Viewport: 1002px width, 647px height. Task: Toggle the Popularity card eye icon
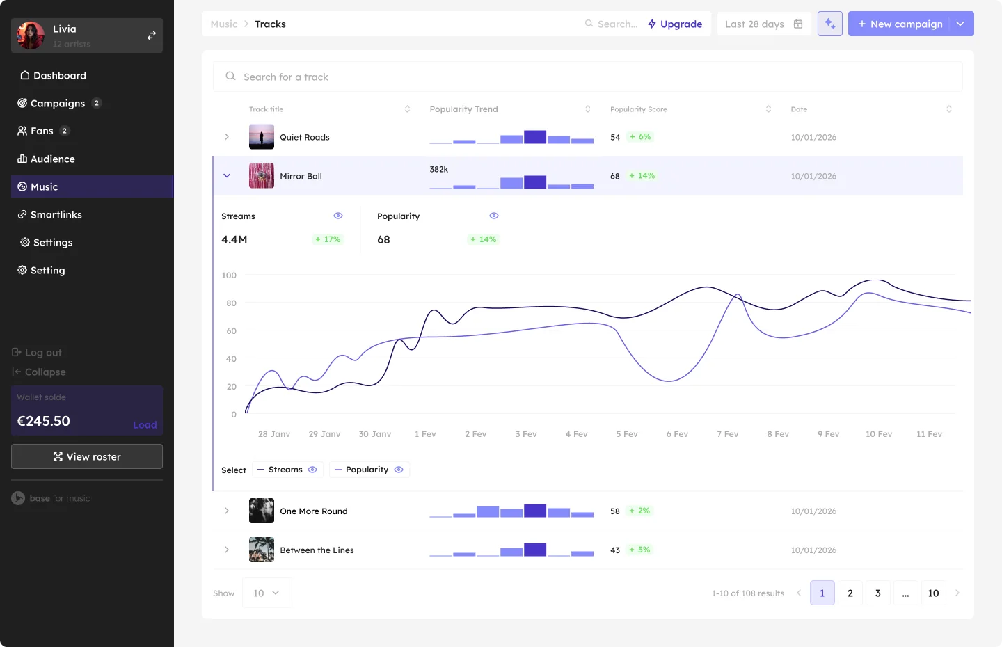click(x=494, y=216)
